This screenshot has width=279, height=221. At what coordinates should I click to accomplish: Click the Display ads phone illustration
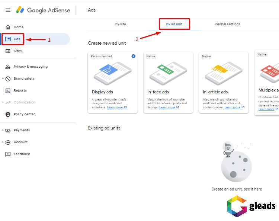coord(113,73)
